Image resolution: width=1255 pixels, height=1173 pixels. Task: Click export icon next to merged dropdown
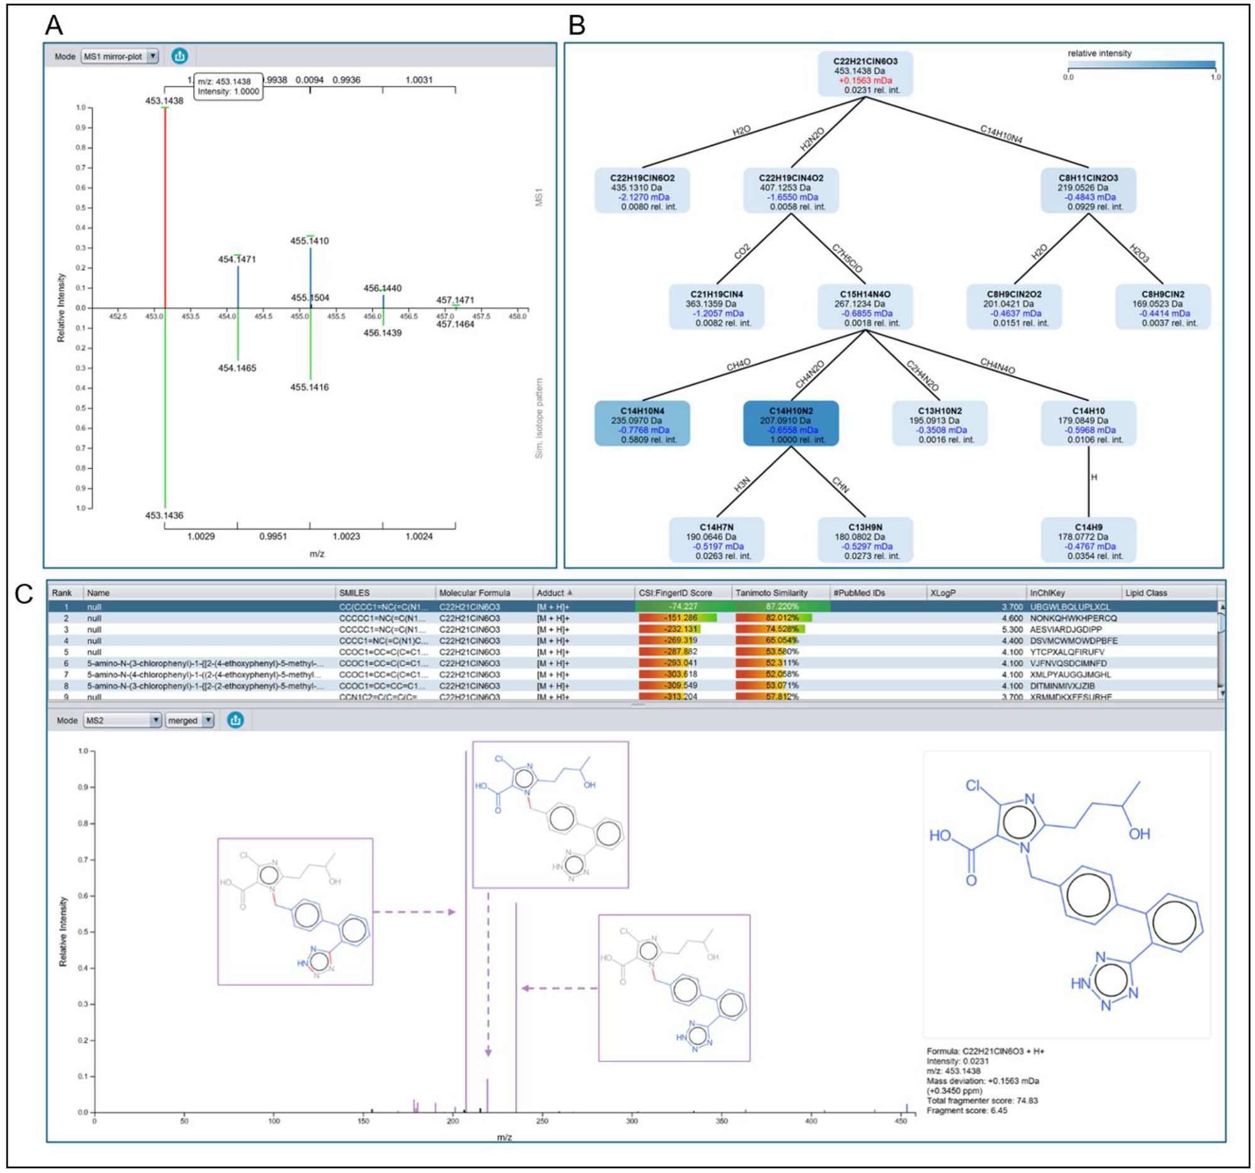pos(235,720)
